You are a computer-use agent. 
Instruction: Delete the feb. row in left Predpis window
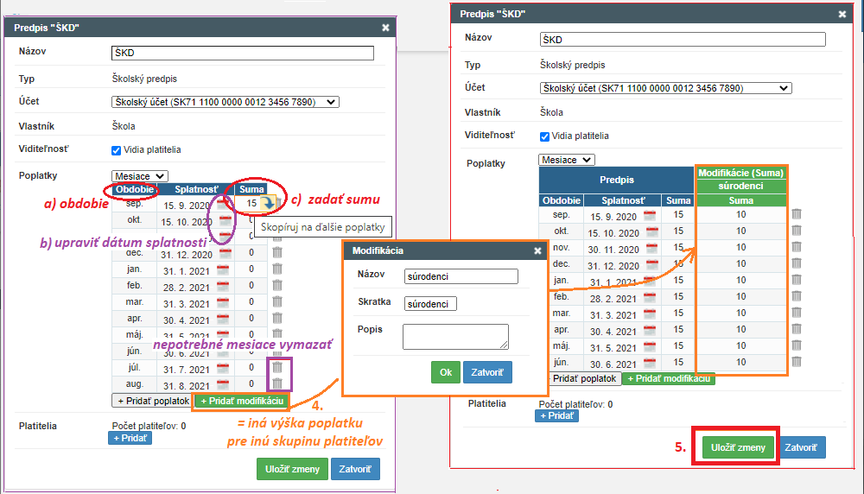click(277, 285)
